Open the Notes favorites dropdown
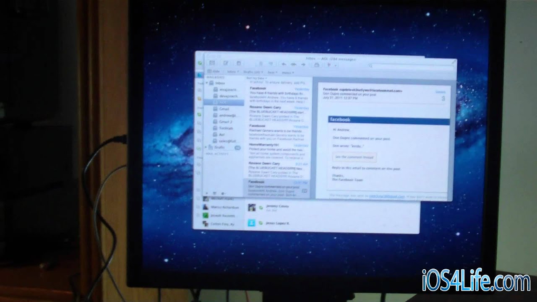 [x=288, y=72]
